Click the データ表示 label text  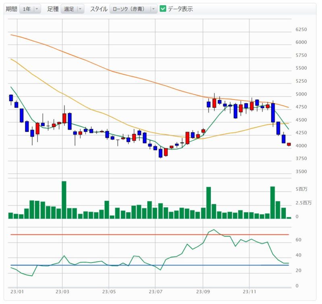point(180,9)
